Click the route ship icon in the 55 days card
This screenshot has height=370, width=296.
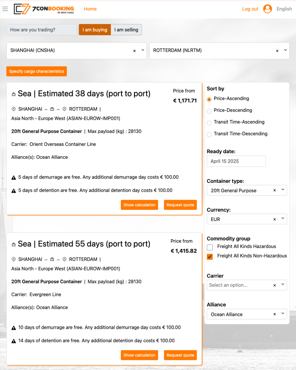coord(52,259)
